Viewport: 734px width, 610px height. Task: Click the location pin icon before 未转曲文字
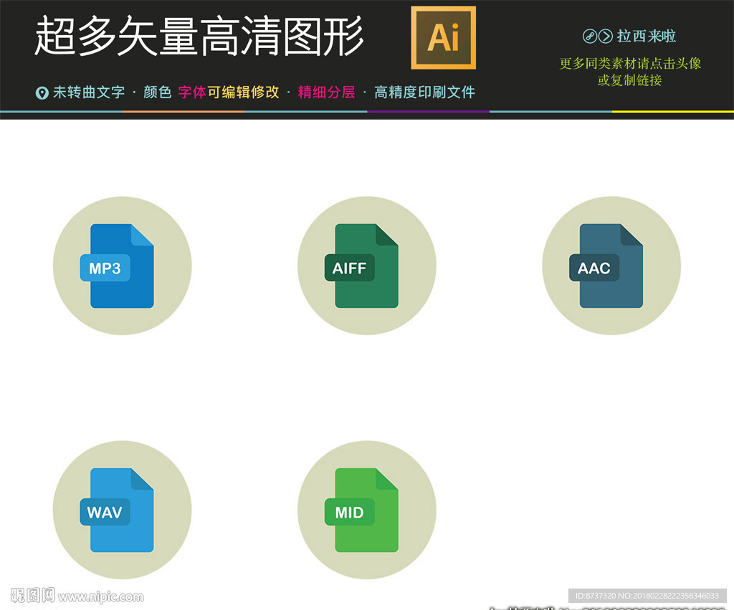42,92
